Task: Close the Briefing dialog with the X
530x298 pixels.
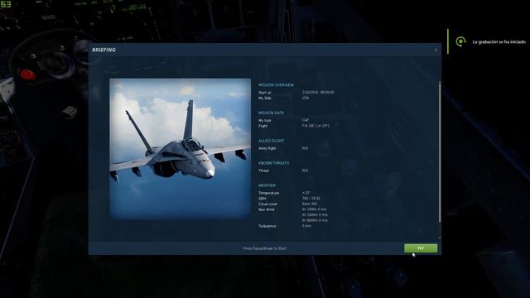Action: [x=436, y=50]
